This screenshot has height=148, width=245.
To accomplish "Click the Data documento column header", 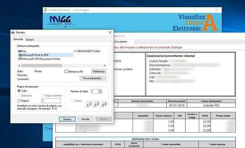I will (x=177, y=101).
